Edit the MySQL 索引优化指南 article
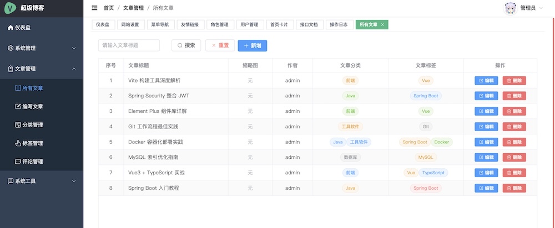The image size is (555, 228). (x=486, y=157)
